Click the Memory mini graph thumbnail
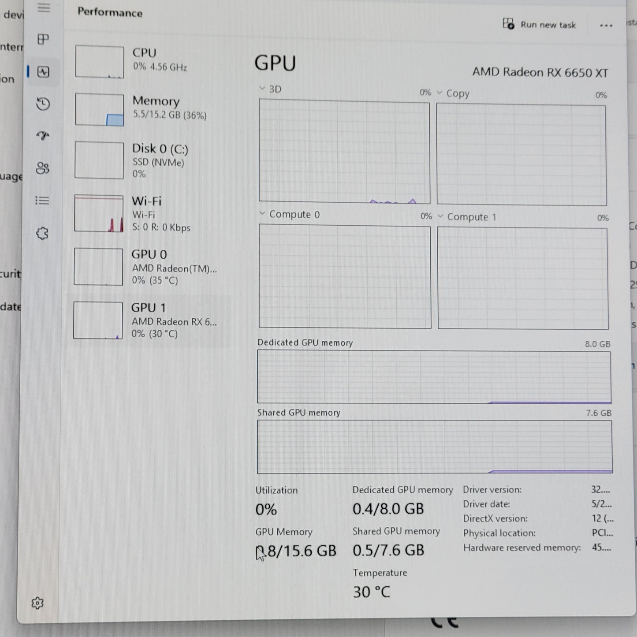 point(99,109)
